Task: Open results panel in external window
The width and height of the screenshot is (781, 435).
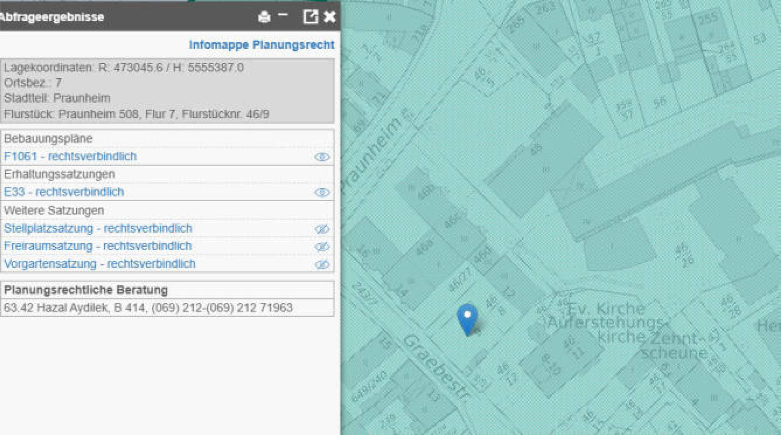Action: point(310,17)
